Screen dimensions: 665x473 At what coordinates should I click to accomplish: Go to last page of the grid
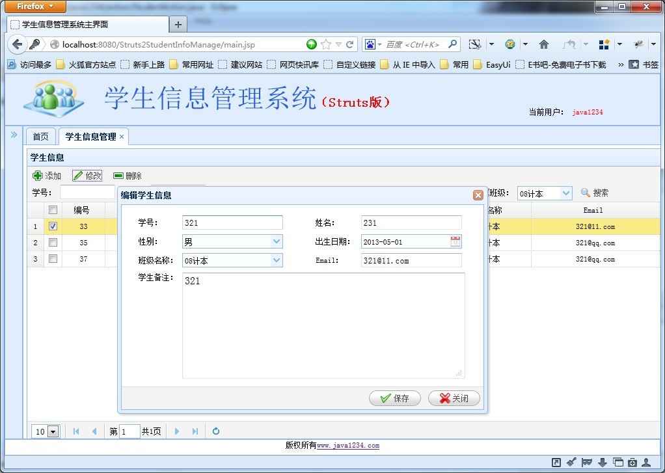point(195,431)
